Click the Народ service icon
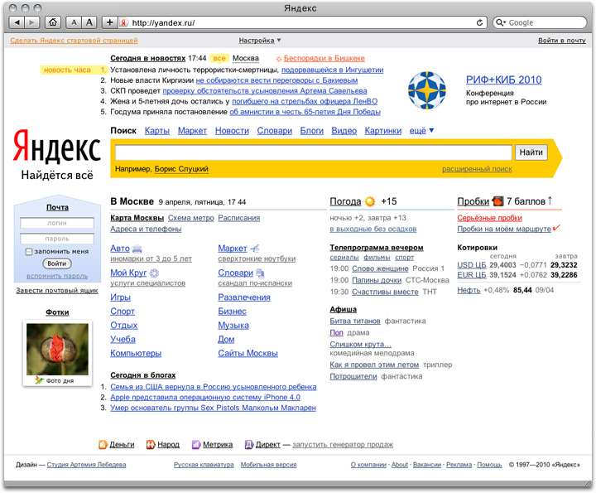The image size is (596, 493). [x=151, y=445]
